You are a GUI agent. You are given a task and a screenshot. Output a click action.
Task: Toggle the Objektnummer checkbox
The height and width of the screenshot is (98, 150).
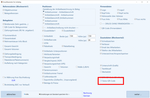coord(4,10)
